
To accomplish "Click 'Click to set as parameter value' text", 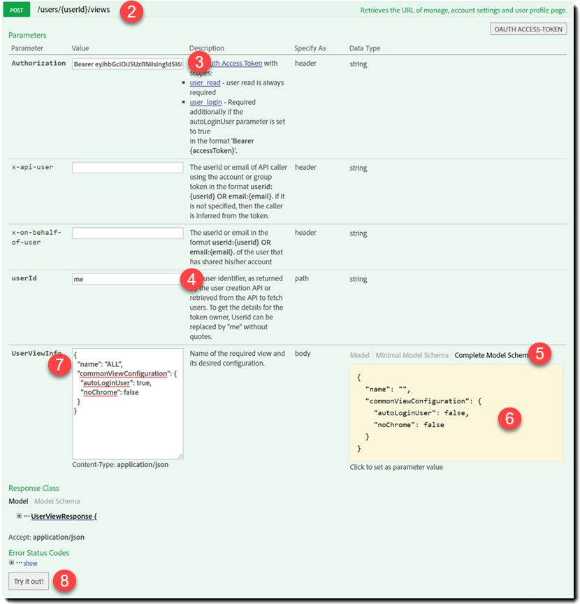I will [x=396, y=467].
